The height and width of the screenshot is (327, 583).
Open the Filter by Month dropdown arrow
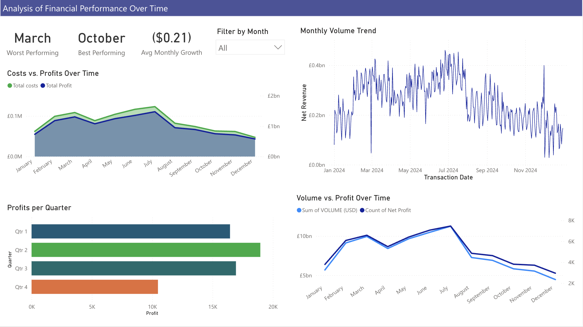tap(278, 47)
